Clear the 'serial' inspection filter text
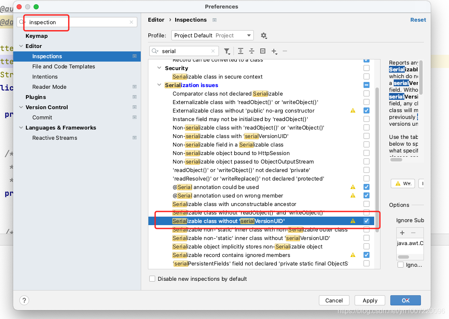449x319 pixels. click(213, 51)
